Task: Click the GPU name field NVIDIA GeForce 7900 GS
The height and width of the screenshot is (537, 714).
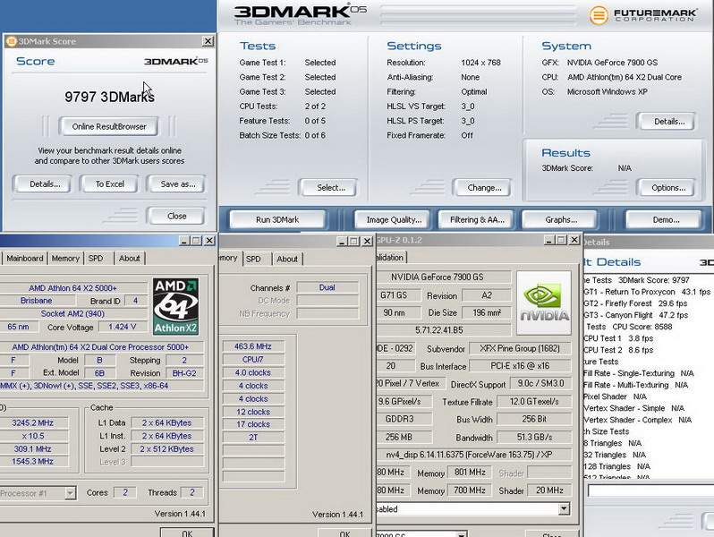Action: (444, 277)
